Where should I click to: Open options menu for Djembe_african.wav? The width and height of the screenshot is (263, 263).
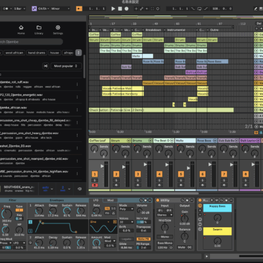click(x=77, y=110)
